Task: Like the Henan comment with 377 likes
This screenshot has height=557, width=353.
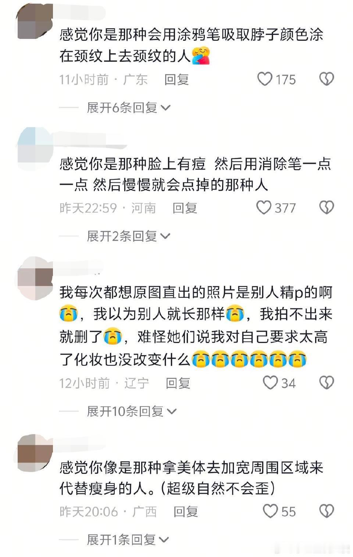Action: tap(264, 207)
